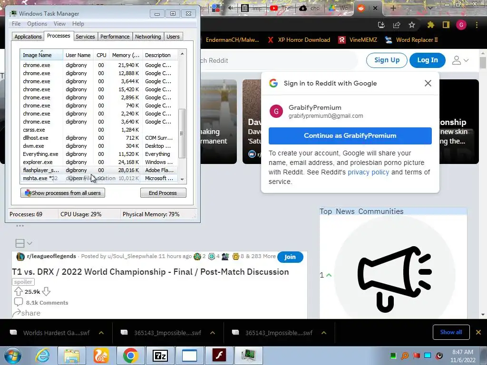Open the feed layout view dropdown
The image size is (487, 365).
pos(24,243)
